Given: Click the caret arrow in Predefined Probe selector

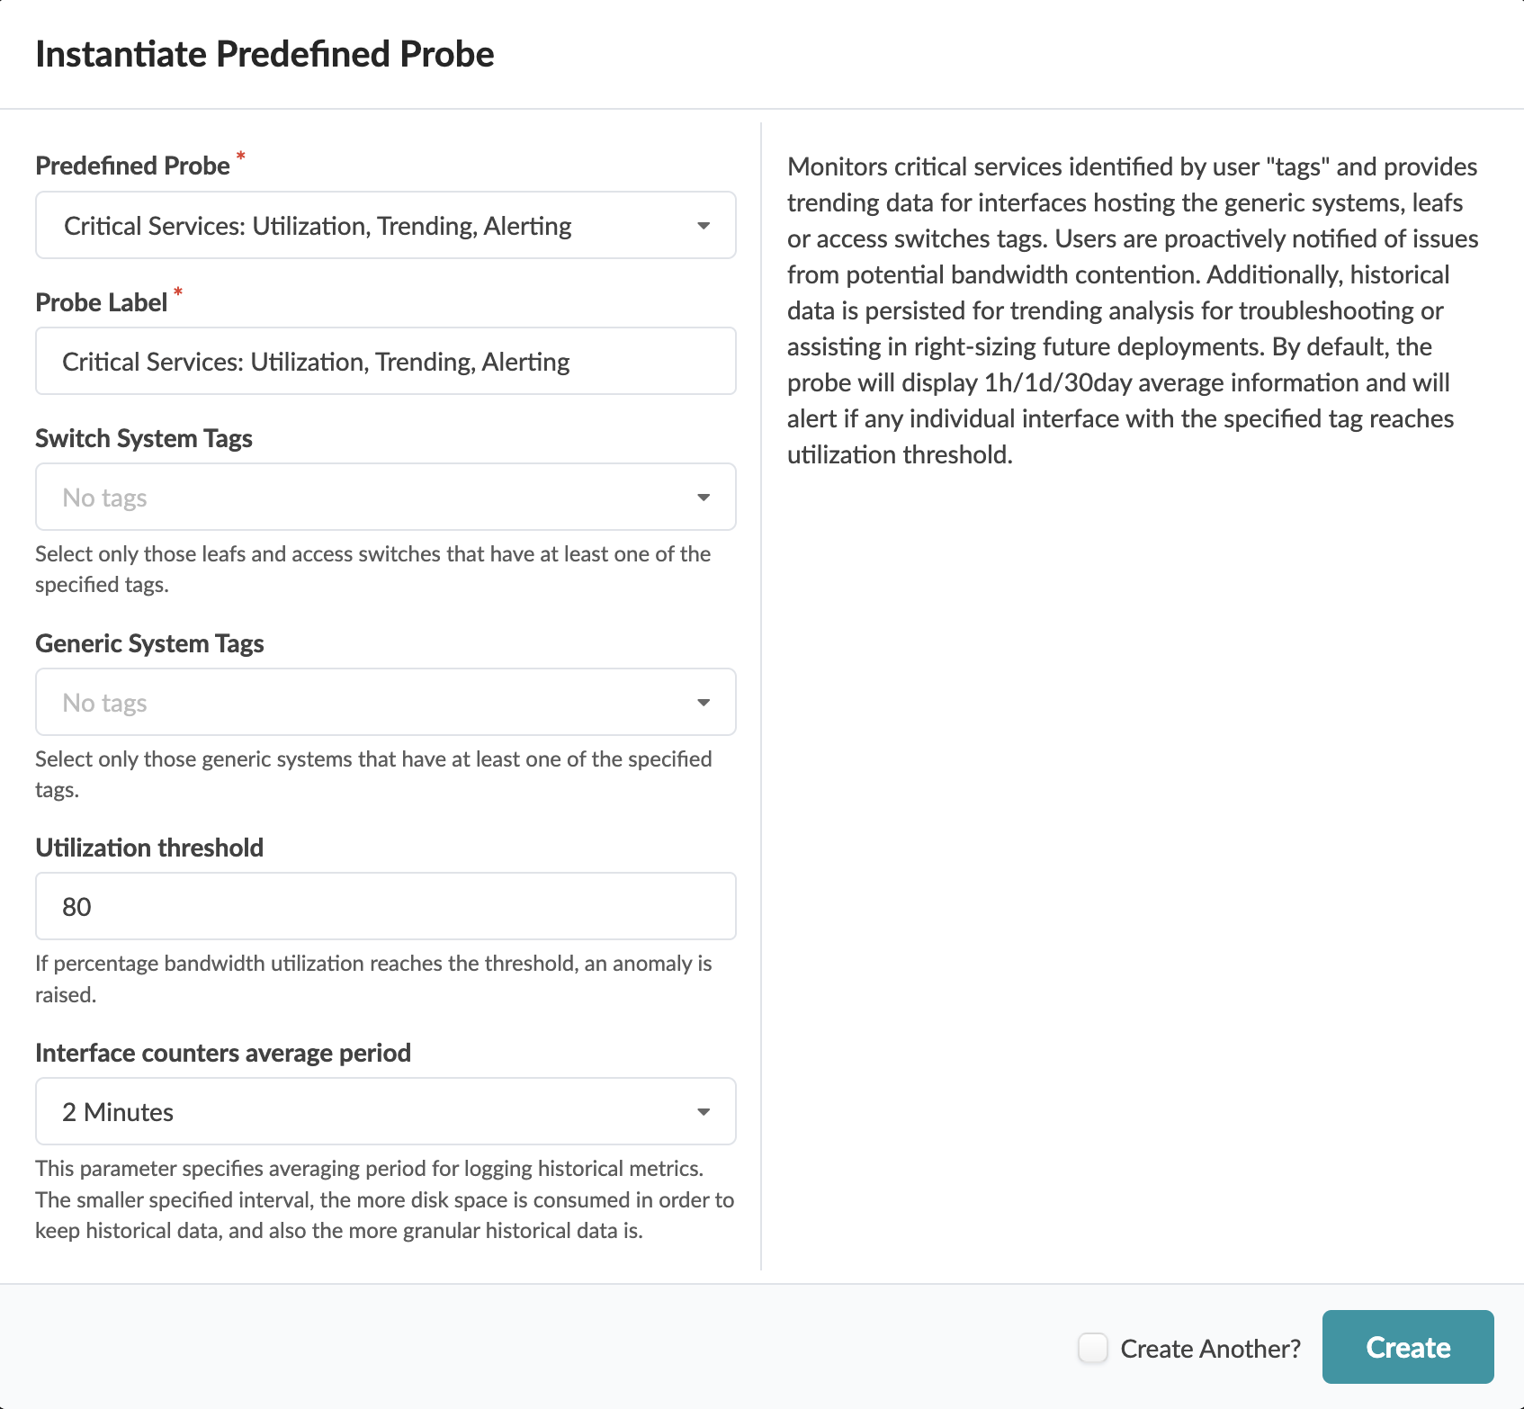Looking at the screenshot, I should (x=704, y=226).
